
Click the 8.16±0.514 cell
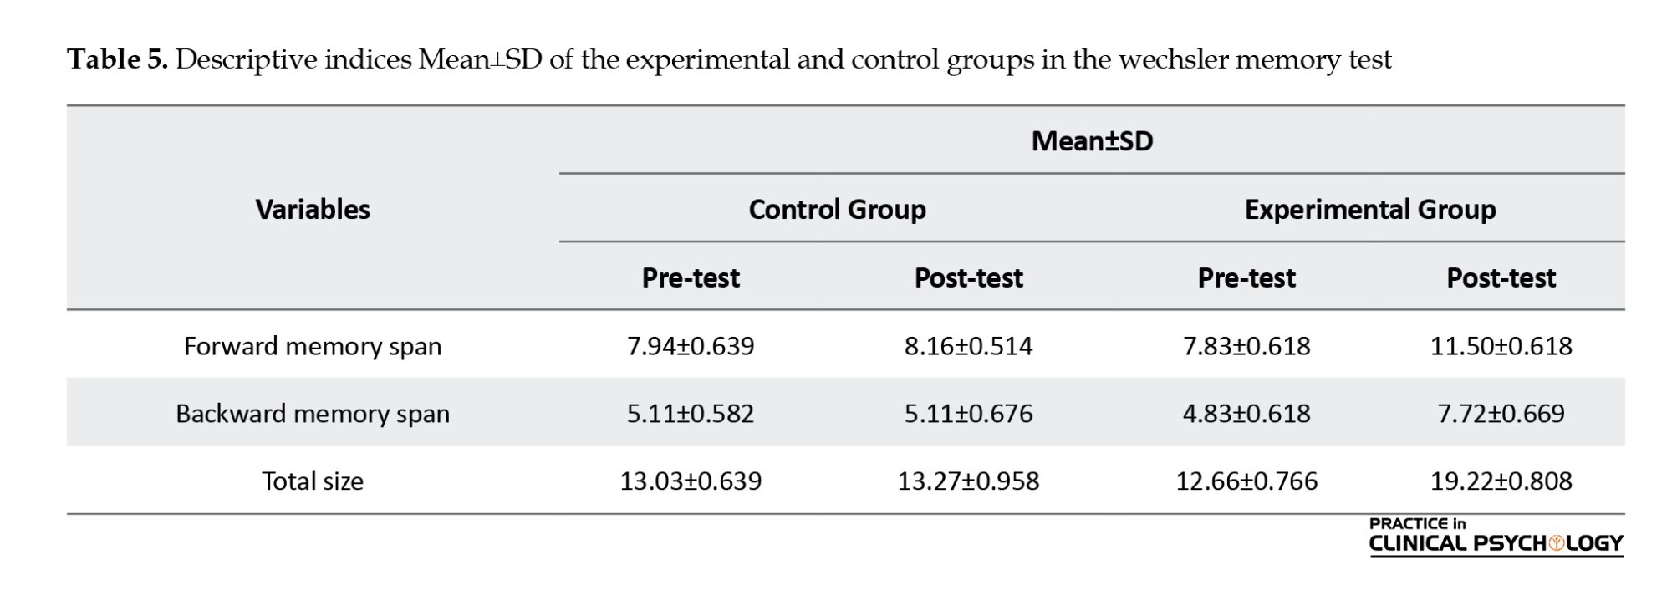coord(968,346)
